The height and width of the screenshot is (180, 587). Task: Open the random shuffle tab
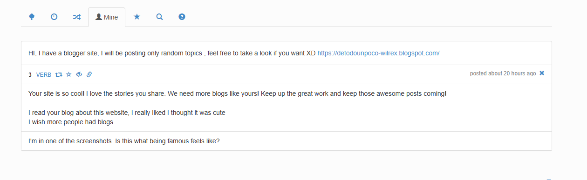(76, 17)
